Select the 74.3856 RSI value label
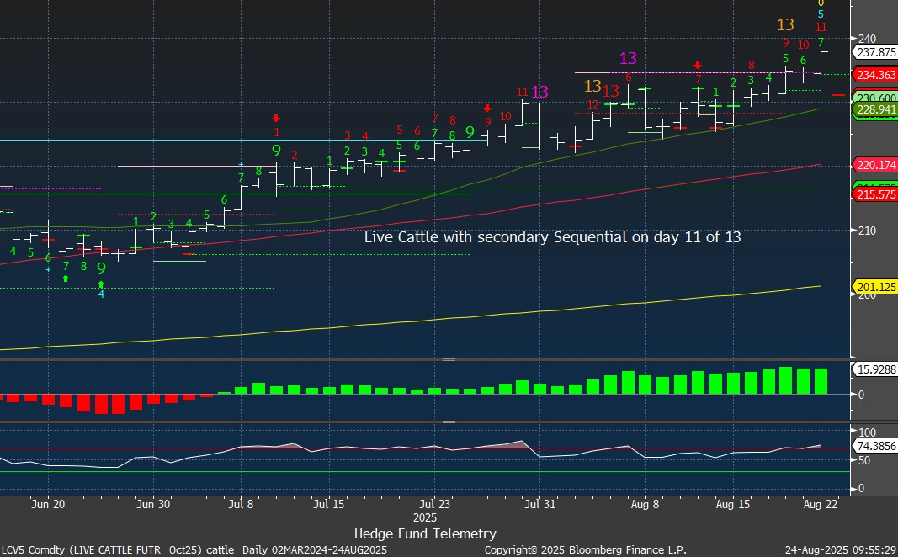The image size is (898, 557). point(874,446)
